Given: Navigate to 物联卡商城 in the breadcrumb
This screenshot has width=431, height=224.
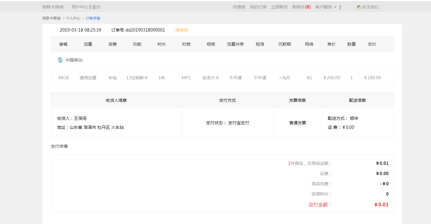Looking at the screenshot, I should point(51,18).
